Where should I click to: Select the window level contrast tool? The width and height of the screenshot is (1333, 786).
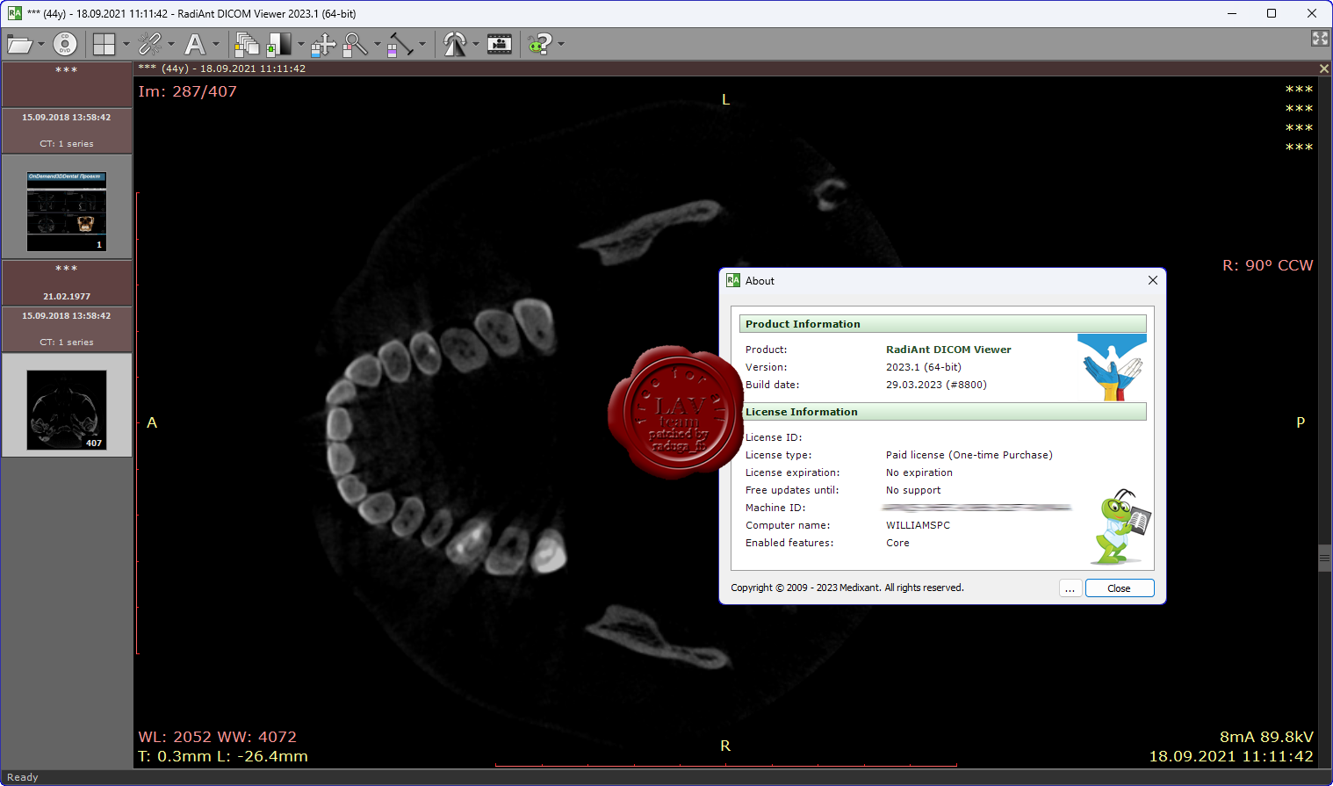tap(279, 44)
